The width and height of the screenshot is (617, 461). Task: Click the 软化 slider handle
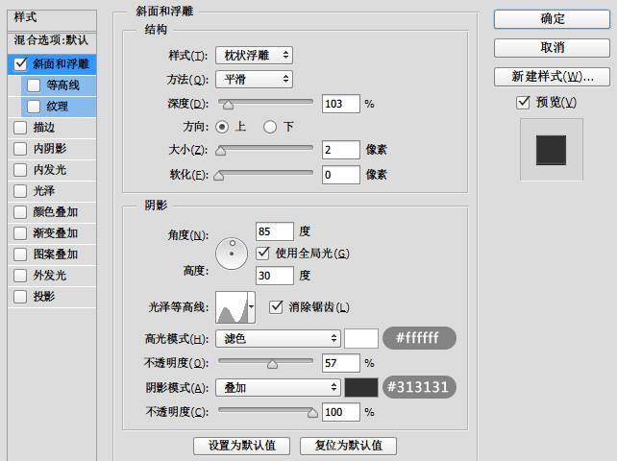click(218, 176)
